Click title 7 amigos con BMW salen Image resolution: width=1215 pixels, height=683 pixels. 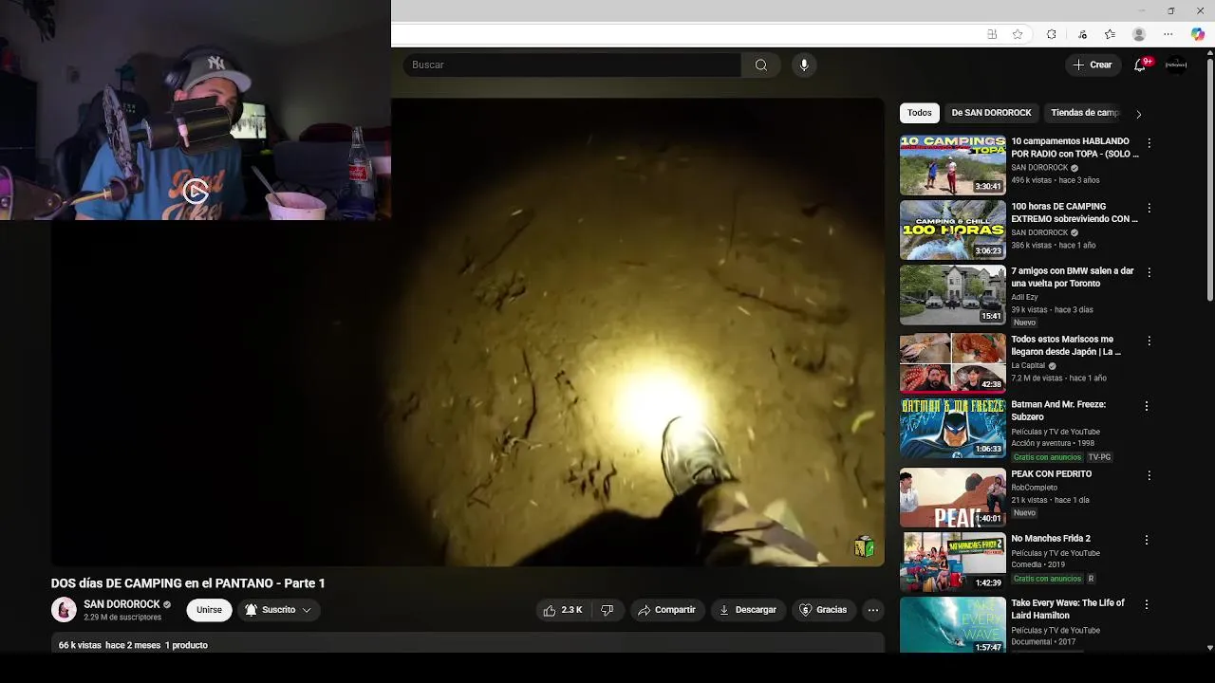coord(1073,277)
